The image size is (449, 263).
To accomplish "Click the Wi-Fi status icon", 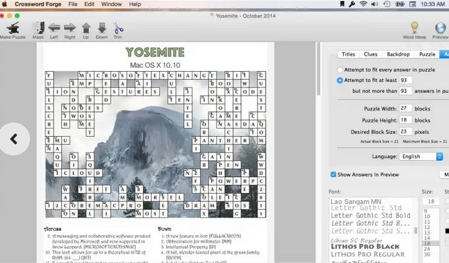I will pyautogui.click(x=363, y=4).
